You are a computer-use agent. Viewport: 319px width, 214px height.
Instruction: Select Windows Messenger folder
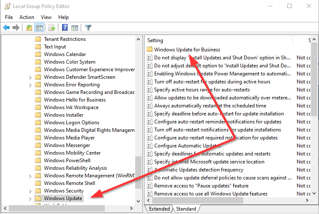click(67, 145)
